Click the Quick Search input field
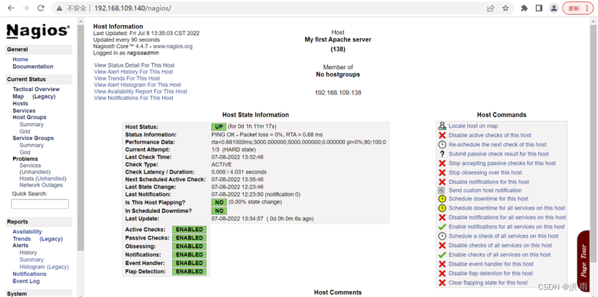The width and height of the screenshot is (598, 297). (x=40, y=204)
